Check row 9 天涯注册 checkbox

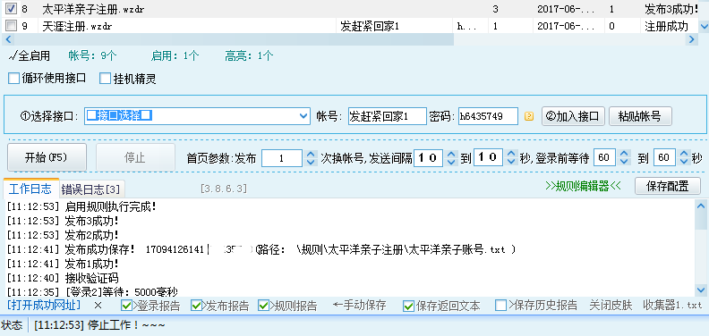(x=13, y=25)
